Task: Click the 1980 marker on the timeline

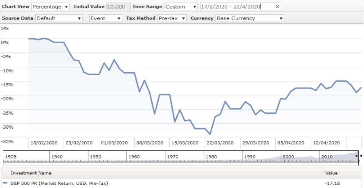Action: (211, 157)
